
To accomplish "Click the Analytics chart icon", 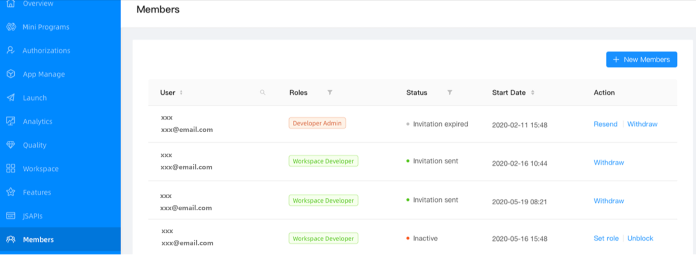I will [11, 121].
